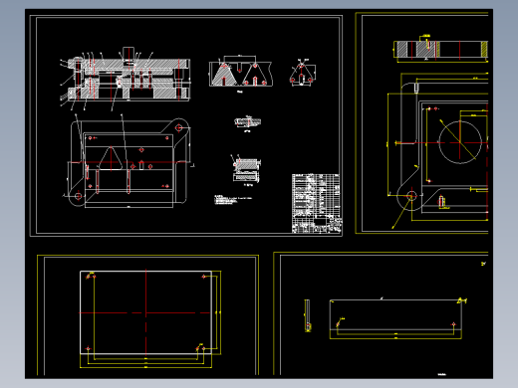Select the large circle in the top-right sheet
518x388 pixels.
460,142
